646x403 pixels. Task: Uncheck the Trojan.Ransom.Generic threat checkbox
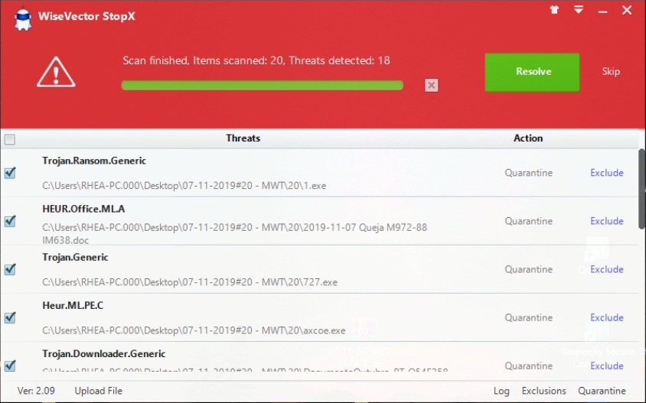click(x=10, y=173)
